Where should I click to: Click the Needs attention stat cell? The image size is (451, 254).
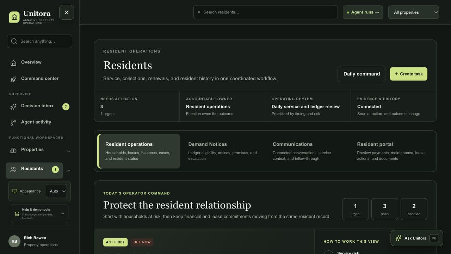point(137,106)
